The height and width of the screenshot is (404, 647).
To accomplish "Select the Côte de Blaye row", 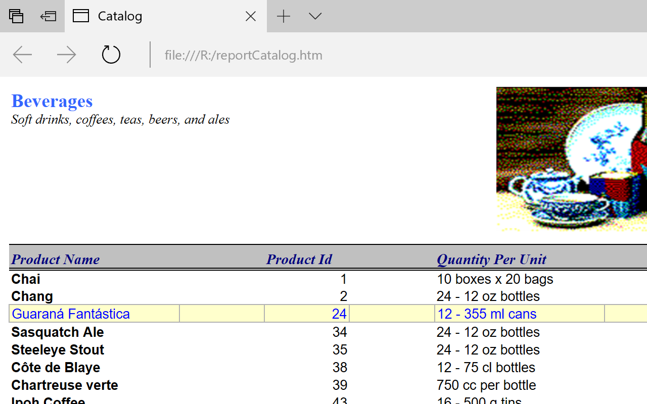I will coord(56,368).
